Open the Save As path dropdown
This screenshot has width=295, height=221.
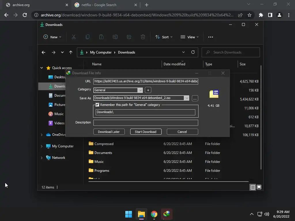[186, 98]
